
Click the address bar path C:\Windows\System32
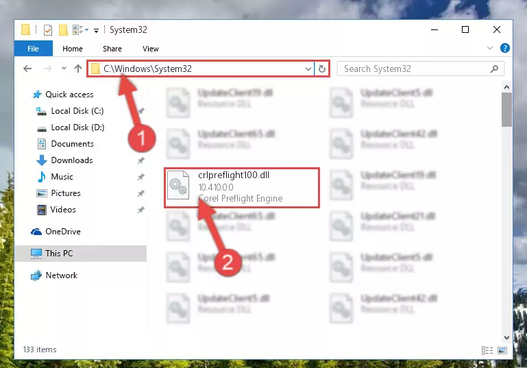pos(147,69)
